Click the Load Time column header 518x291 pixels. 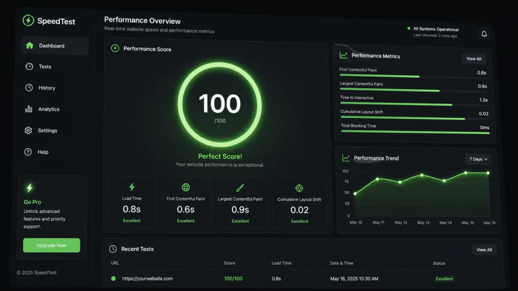(281, 263)
